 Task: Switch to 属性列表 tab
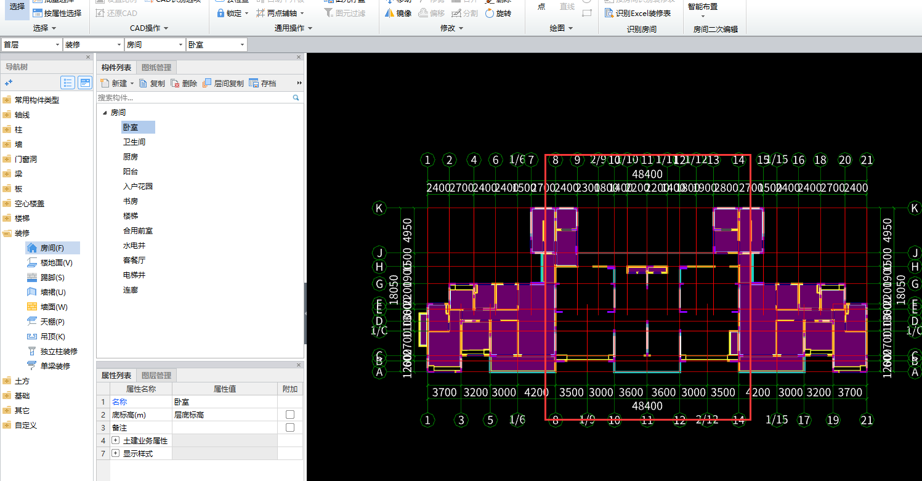116,375
